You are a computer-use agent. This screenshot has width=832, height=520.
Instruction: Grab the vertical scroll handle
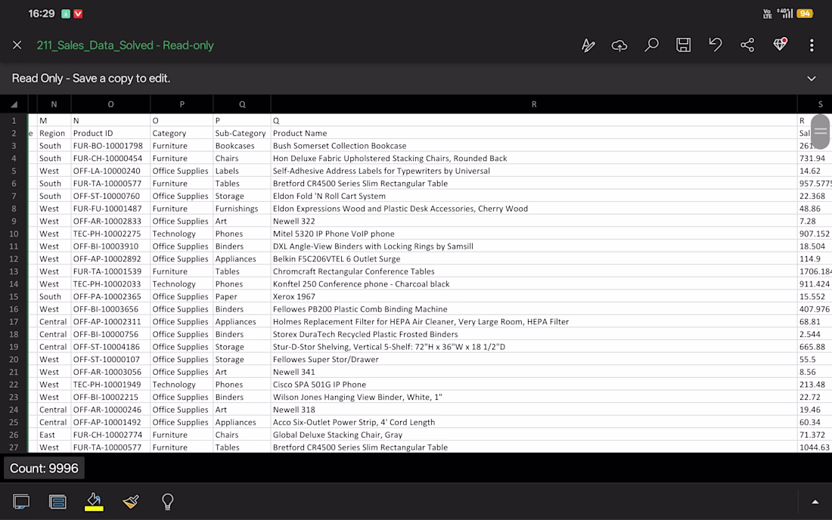tap(821, 132)
